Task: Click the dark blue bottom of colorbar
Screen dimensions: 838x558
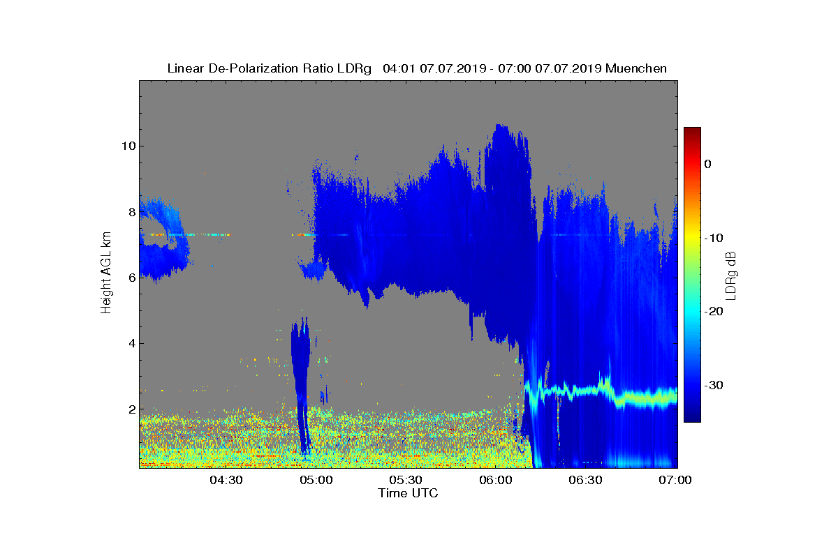Action: (x=692, y=416)
